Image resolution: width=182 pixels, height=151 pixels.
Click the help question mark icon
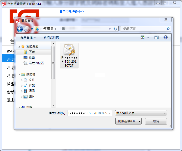[x=166, y=37]
